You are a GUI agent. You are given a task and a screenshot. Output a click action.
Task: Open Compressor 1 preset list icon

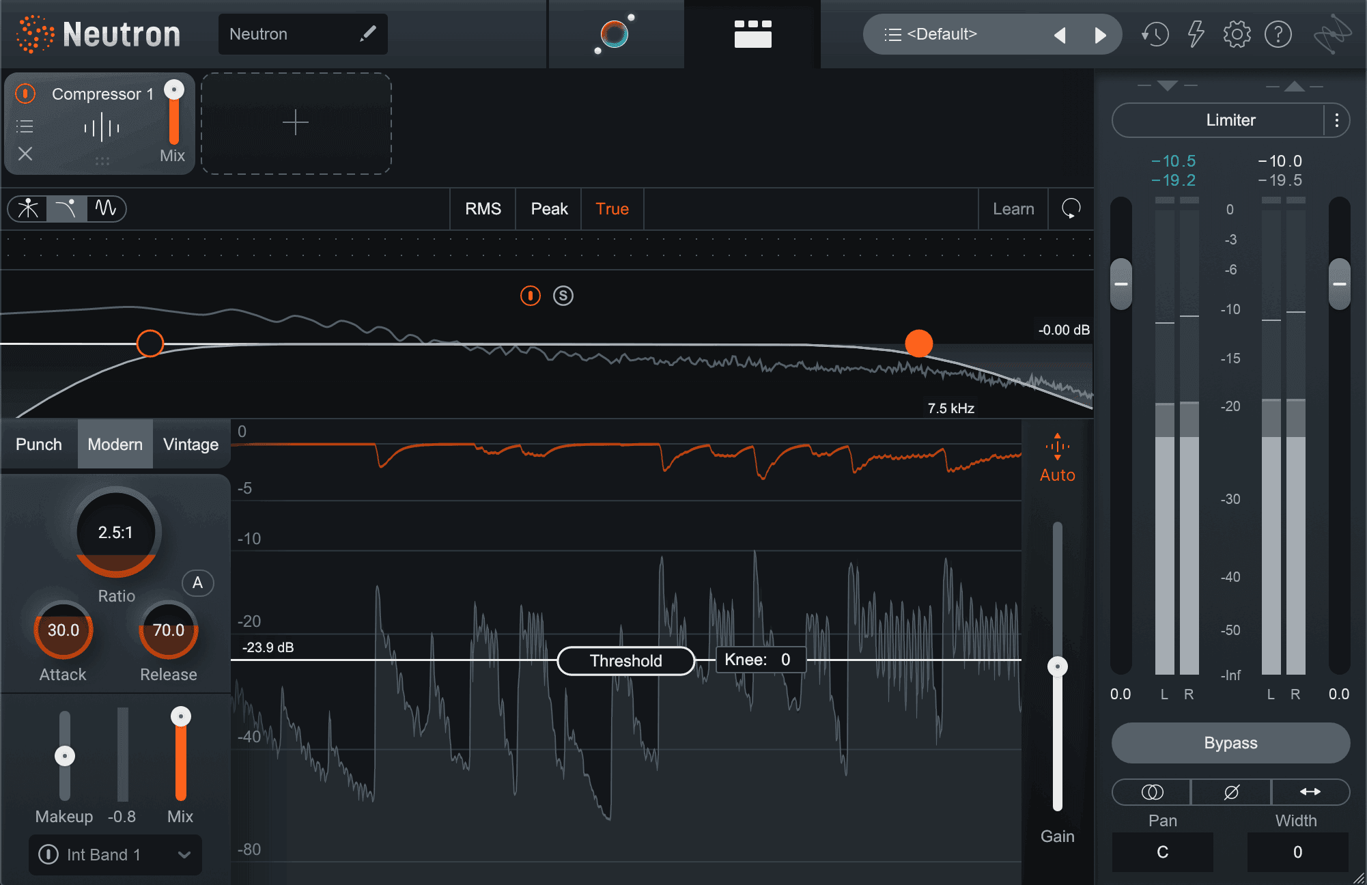pyautogui.click(x=25, y=126)
